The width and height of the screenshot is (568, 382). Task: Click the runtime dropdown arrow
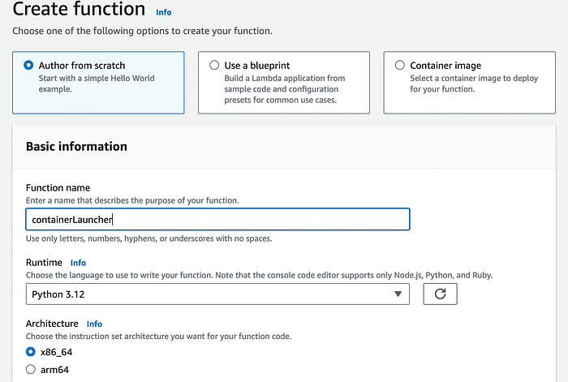(398, 294)
